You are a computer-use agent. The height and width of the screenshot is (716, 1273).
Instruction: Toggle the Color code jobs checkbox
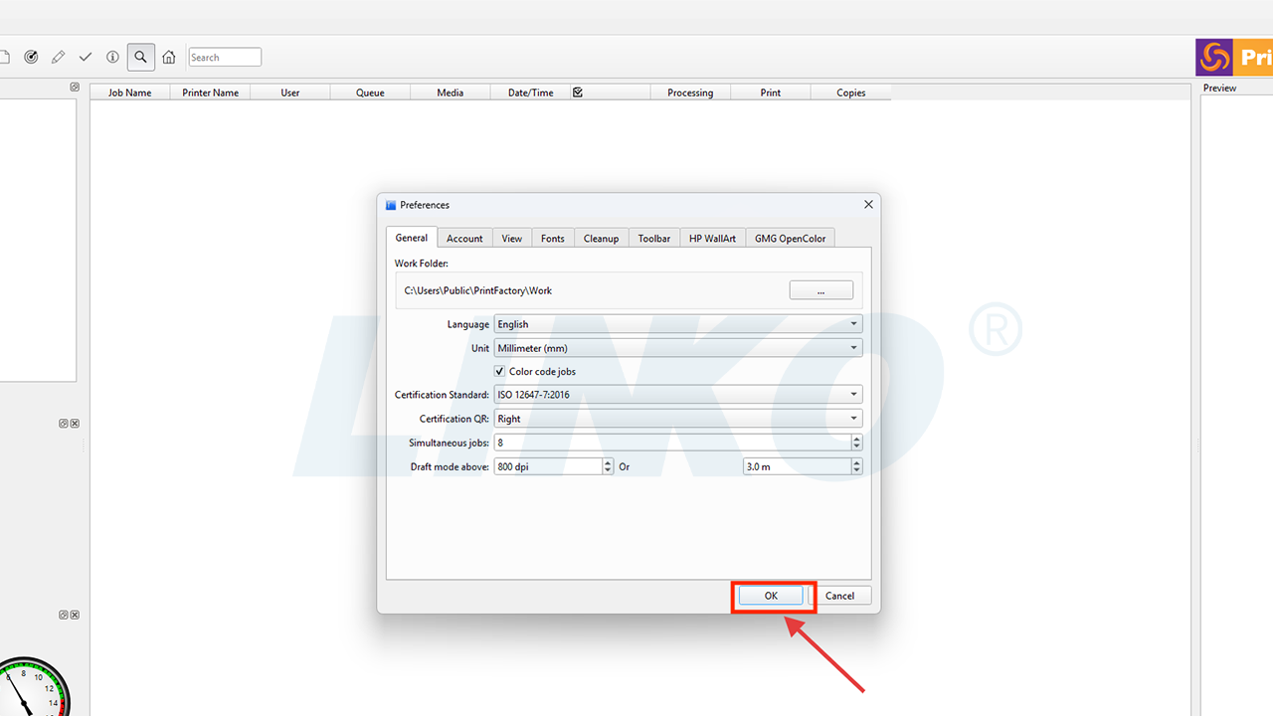tap(499, 371)
